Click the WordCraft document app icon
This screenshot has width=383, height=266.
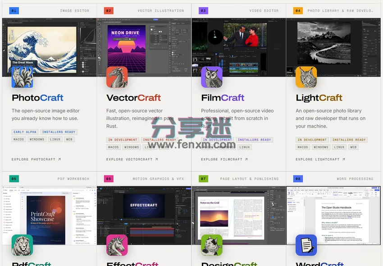coord(306,245)
